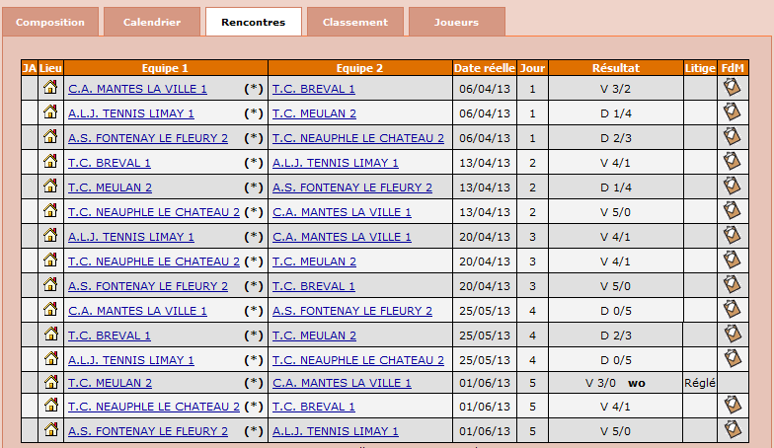This screenshot has height=448, width=774.
Task: Open A.S. FONTENAY LE FLEURY 2 link dated 06/04/13
Action: click(x=148, y=138)
